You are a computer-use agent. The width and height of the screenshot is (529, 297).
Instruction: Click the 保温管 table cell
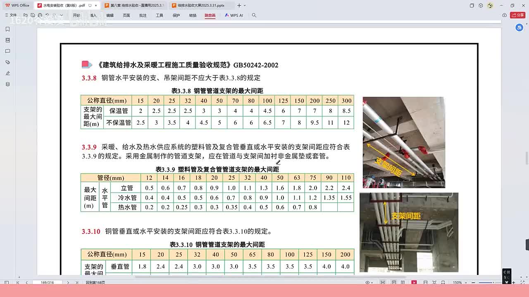[x=118, y=111]
